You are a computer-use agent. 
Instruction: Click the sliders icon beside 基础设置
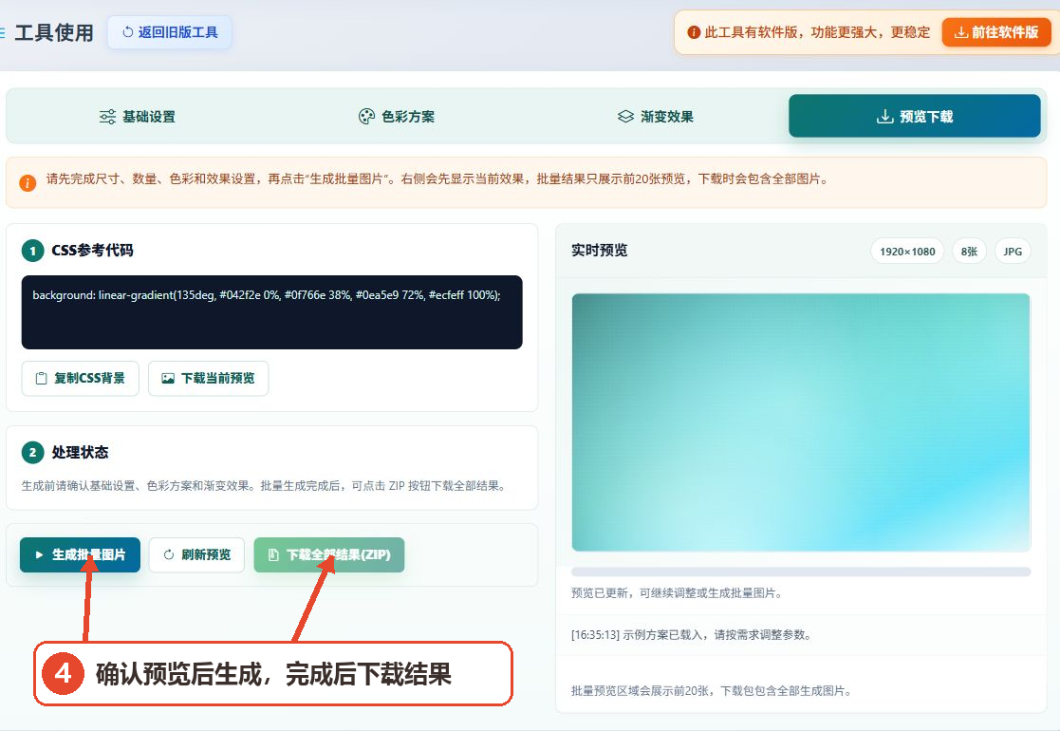pos(107,117)
